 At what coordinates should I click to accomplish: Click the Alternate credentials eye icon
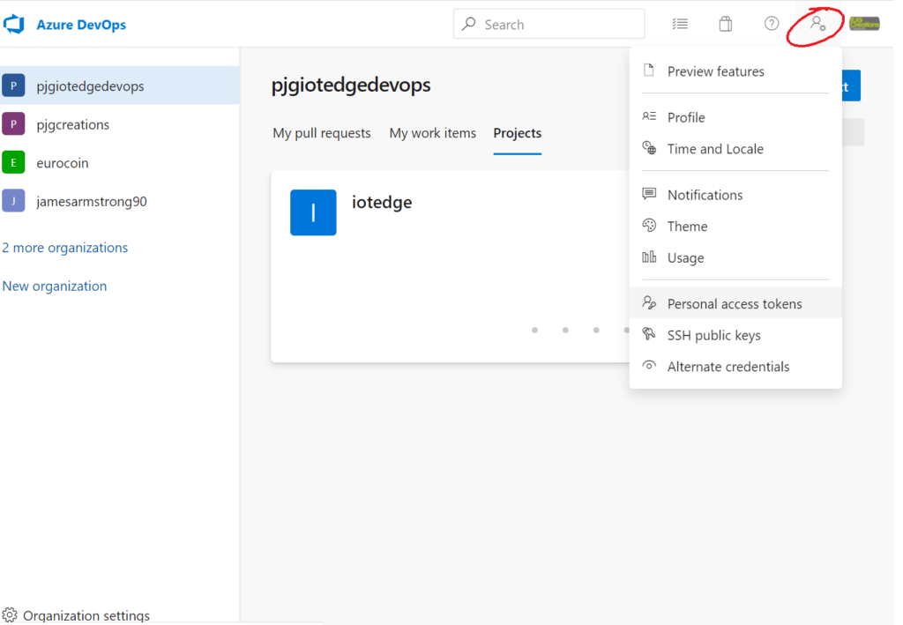(x=649, y=366)
